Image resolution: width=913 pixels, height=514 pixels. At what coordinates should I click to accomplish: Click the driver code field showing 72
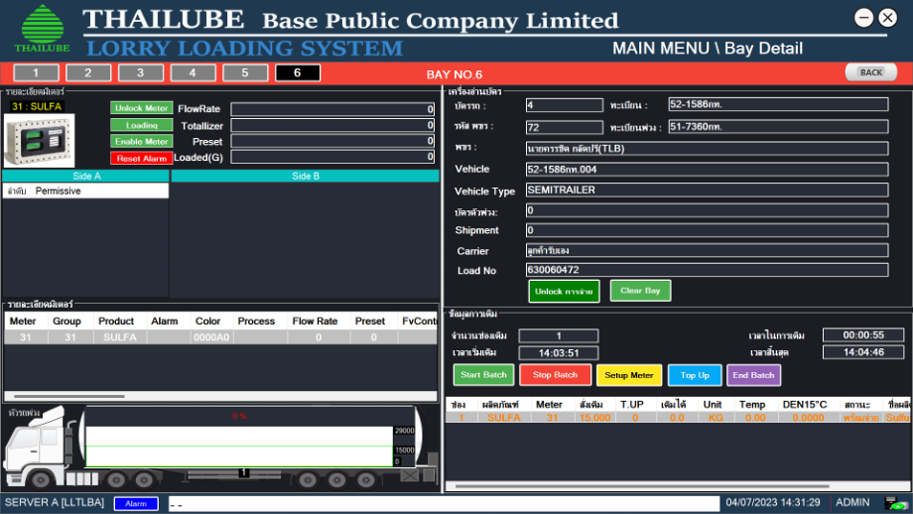pos(565,127)
